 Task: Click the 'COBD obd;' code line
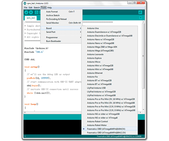tap(30, 59)
